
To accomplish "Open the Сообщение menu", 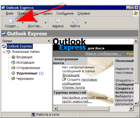I will tap(65, 13).
